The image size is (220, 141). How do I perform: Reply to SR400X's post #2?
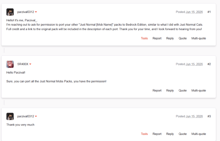pos(170,90)
